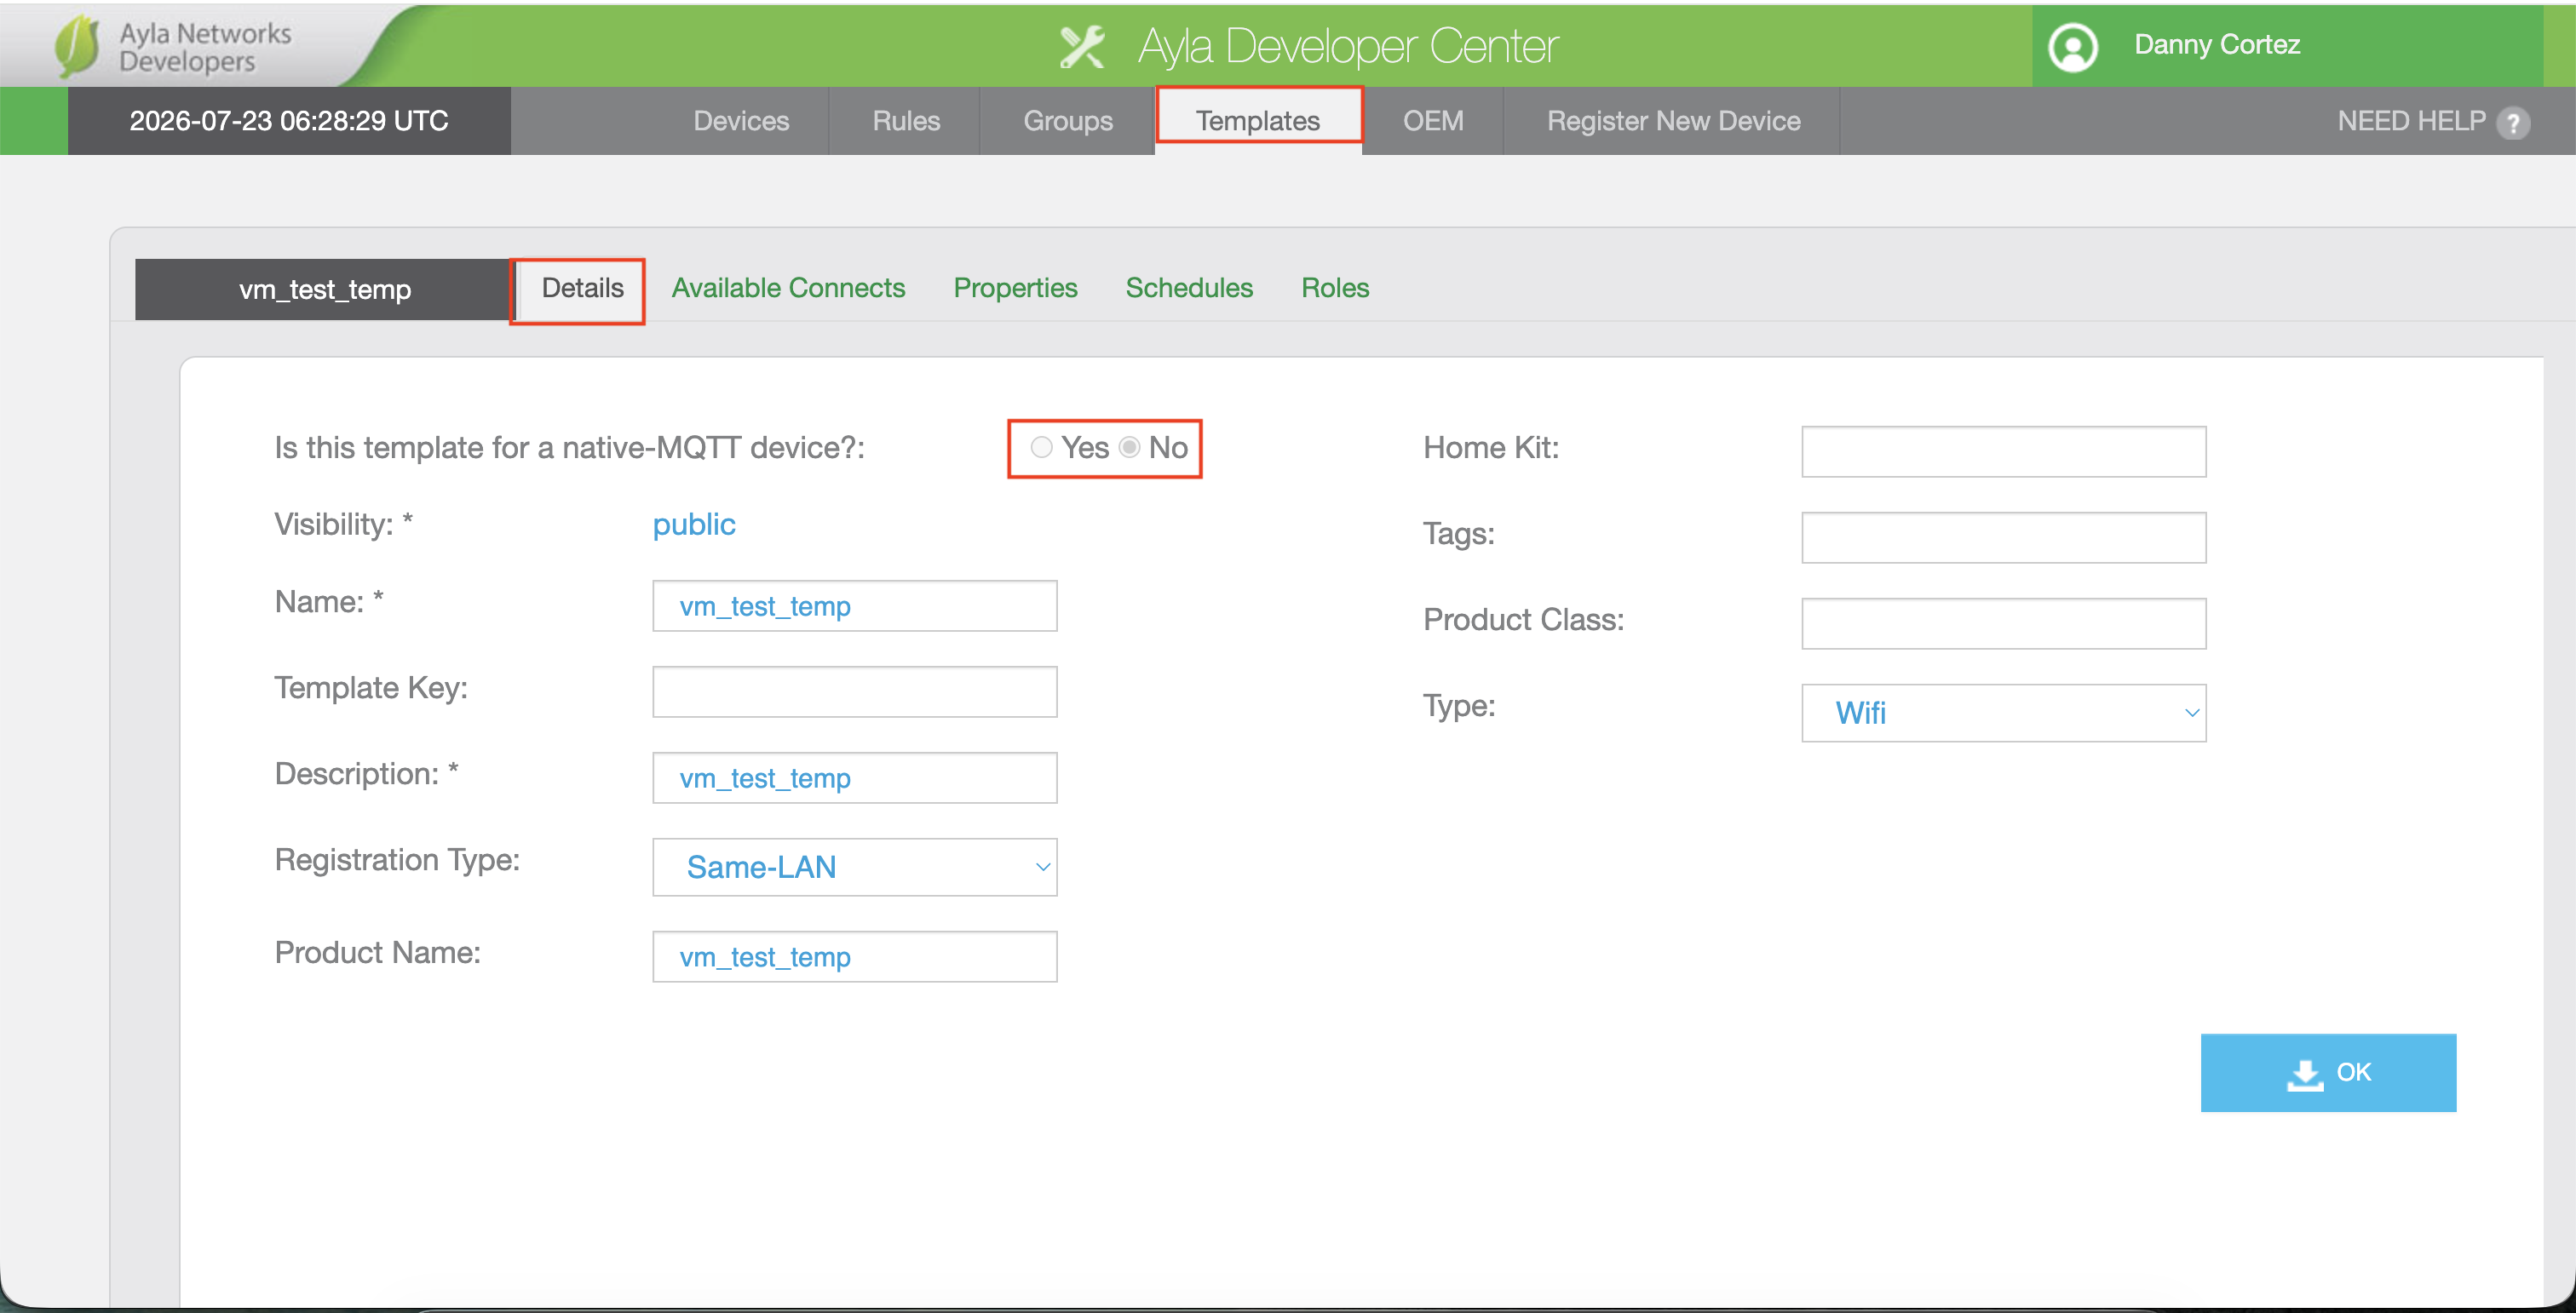Open the Type Wifi dropdown
Image resolution: width=2576 pixels, height=1313 pixels.
click(x=2003, y=713)
